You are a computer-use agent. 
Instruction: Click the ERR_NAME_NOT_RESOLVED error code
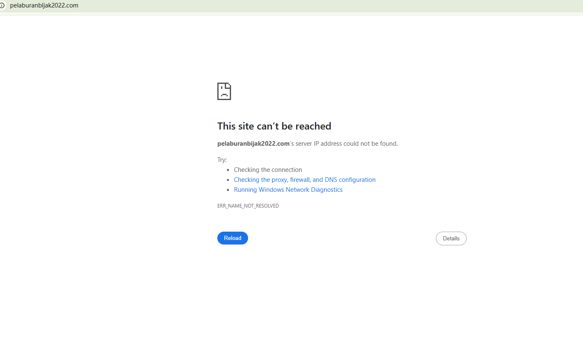[x=248, y=206]
